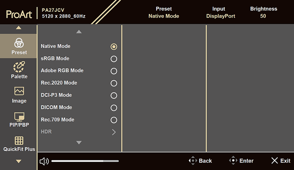Adjust the volume slider bar

(85, 161)
